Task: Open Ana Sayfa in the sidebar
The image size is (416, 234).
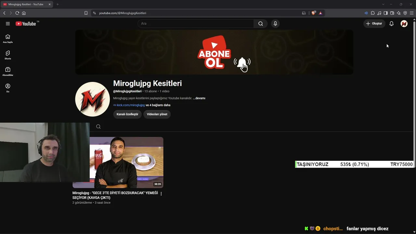Action: click(8, 39)
